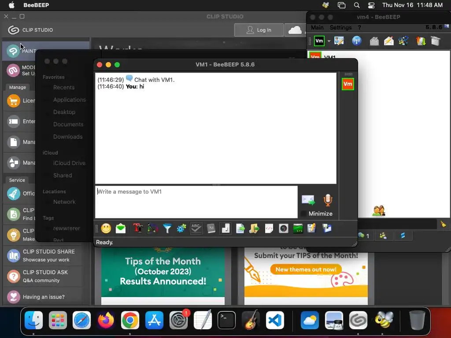Click the blue funnel filter icon
The image size is (451, 338).
pos(167,228)
